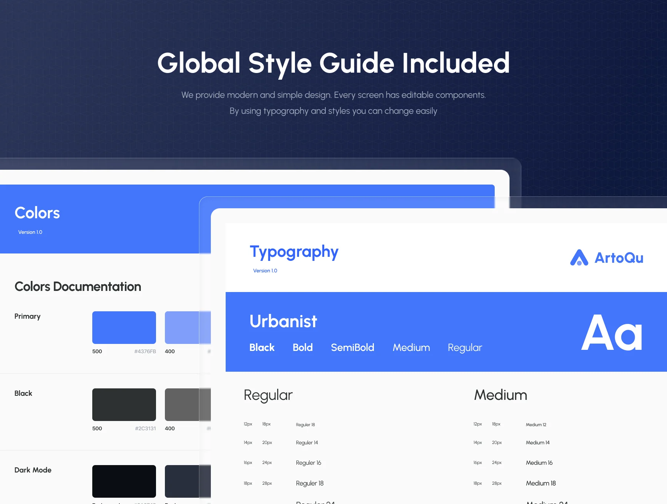Click the Typography title
The height and width of the screenshot is (504, 667).
[294, 252]
